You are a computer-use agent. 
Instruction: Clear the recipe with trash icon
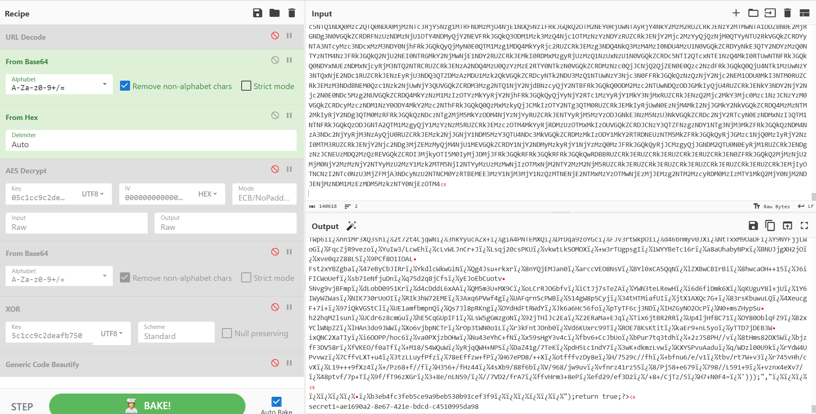tap(292, 13)
